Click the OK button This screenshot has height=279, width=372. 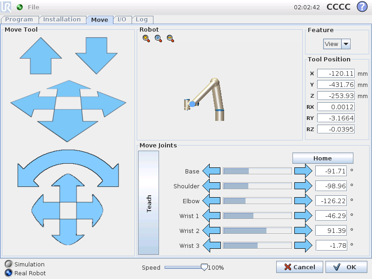coord(346,267)
